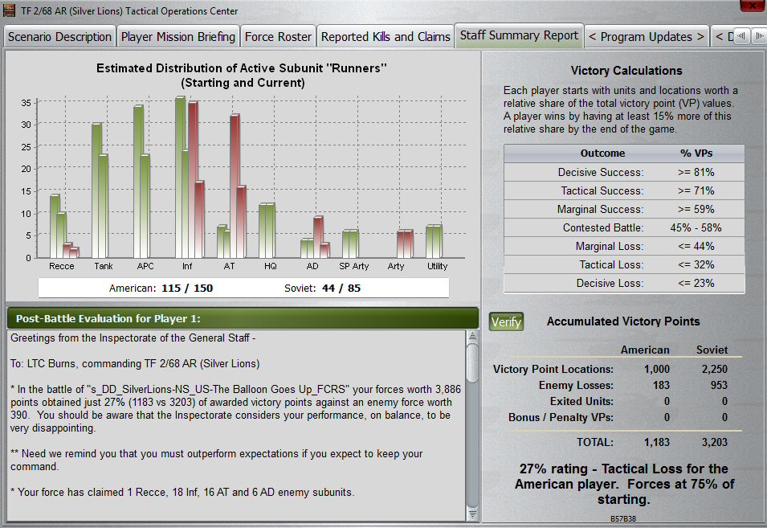Open the Force Roster tab

pos(278,37)
